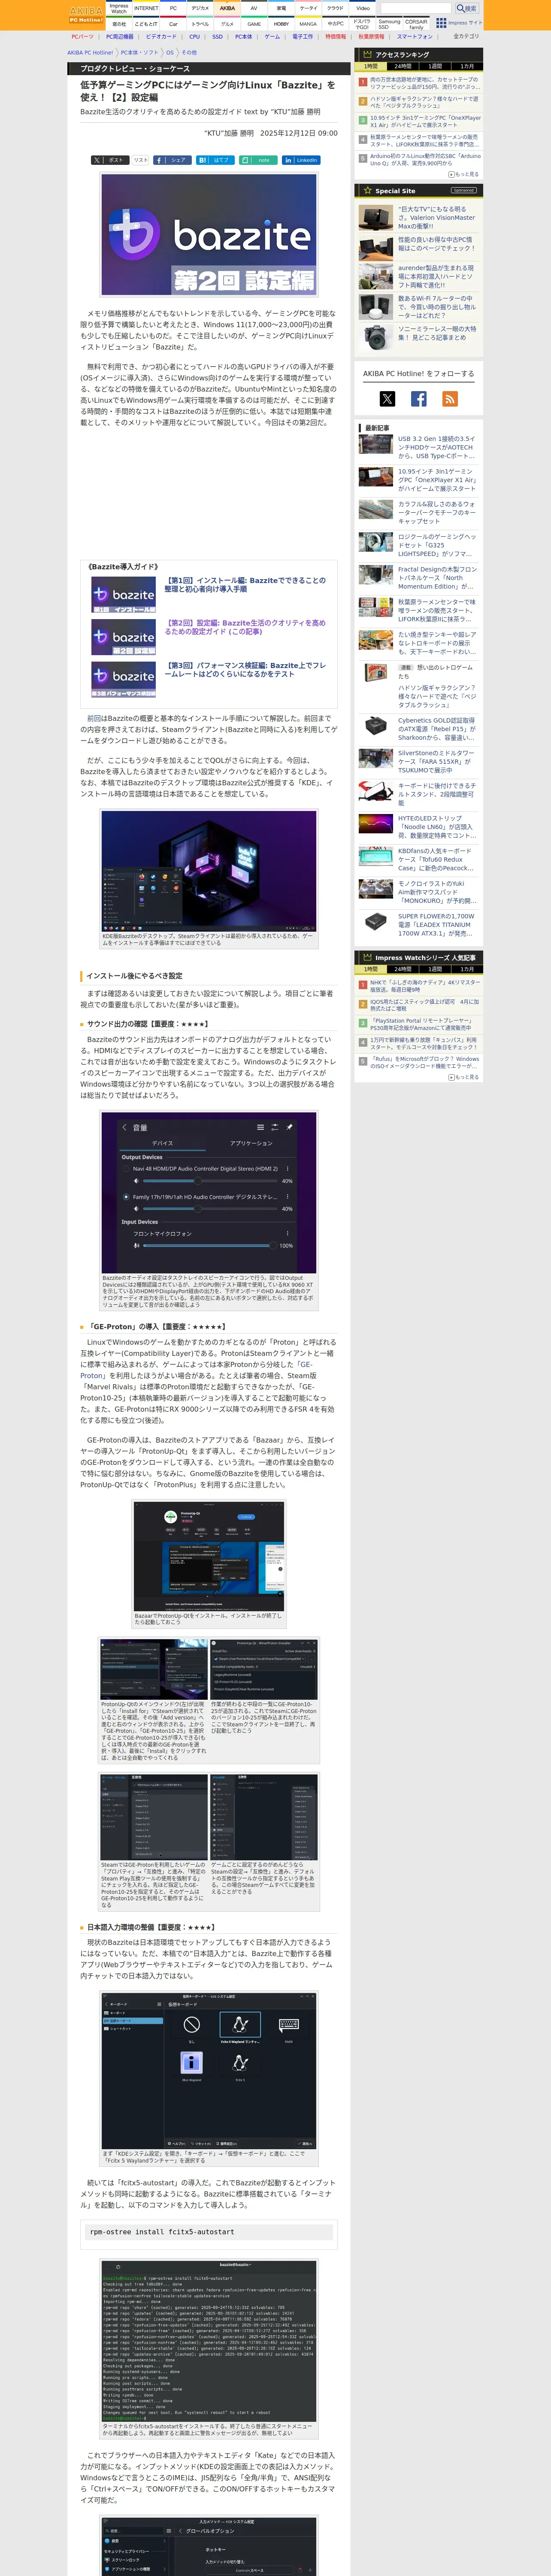
Task: Share the article via X ポスト button
Action: pyautogui.click(x=109, y=160)
